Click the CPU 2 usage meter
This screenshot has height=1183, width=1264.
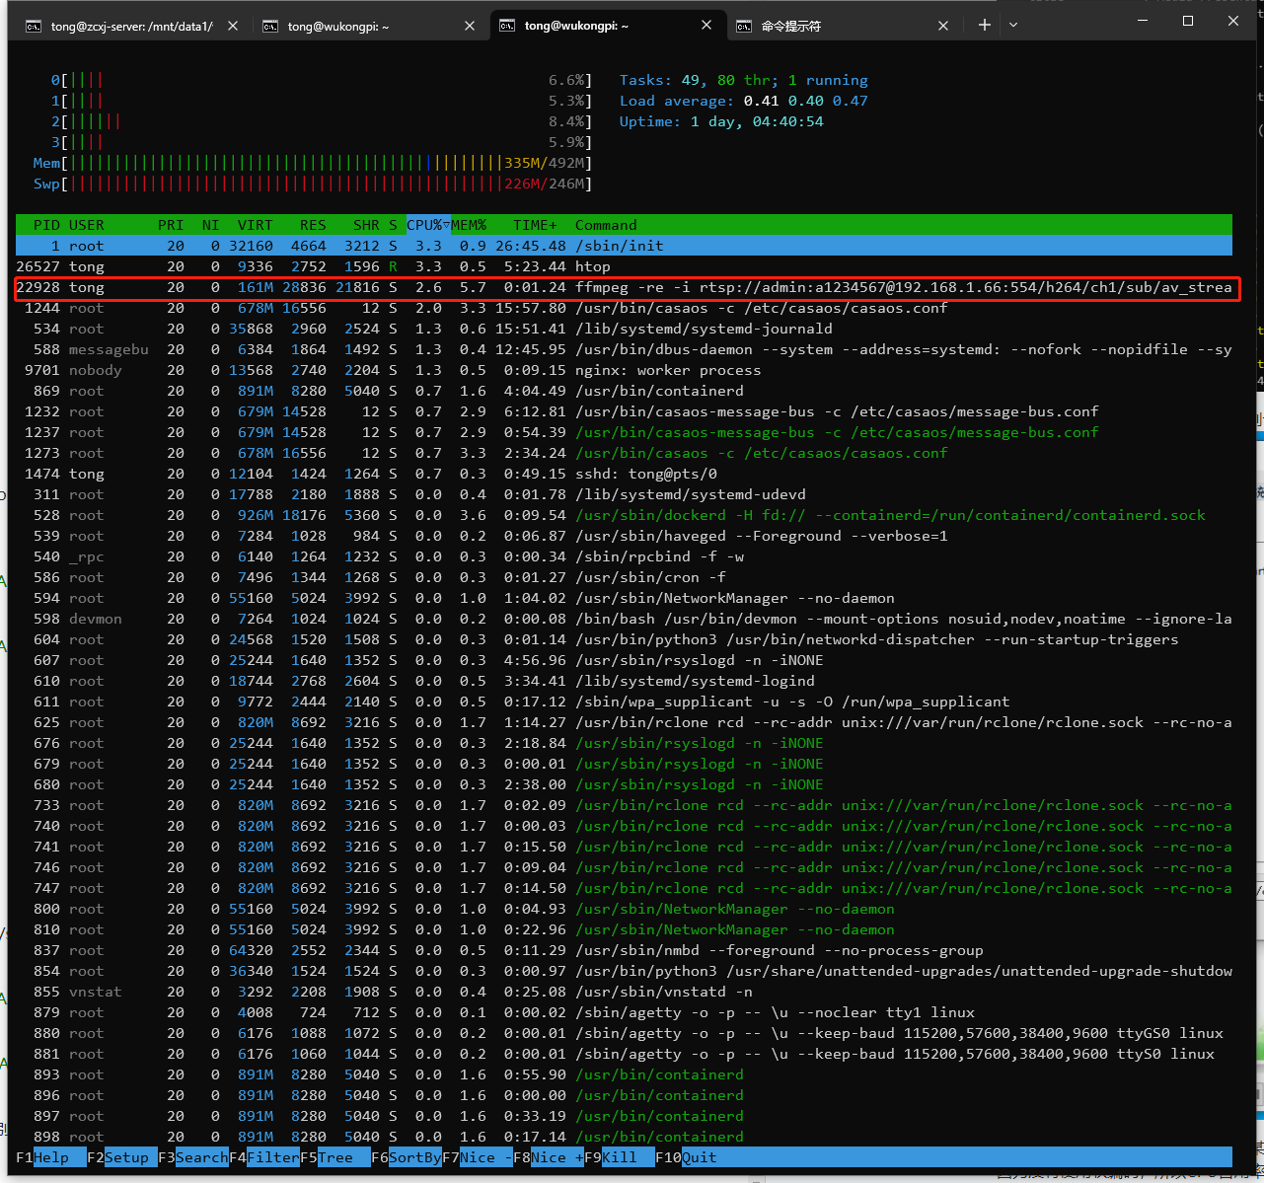click(322, 121)
